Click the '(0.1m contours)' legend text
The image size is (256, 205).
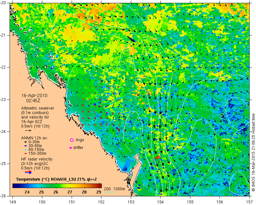[x=35, y=113]
